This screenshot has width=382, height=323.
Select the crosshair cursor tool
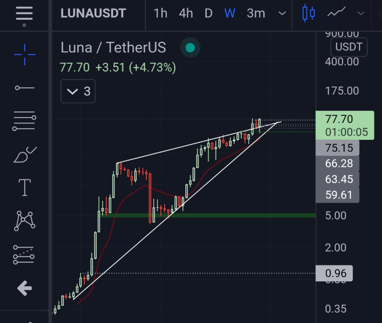tap(25, 54)
